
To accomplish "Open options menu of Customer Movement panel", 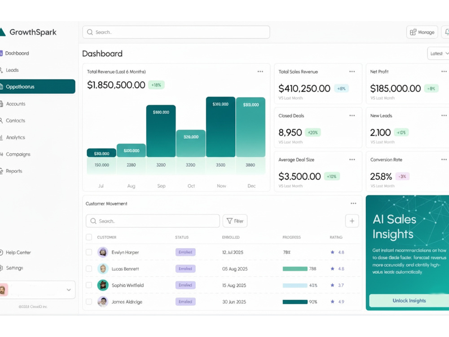I will pyautogui.click(x=353, y=204).
